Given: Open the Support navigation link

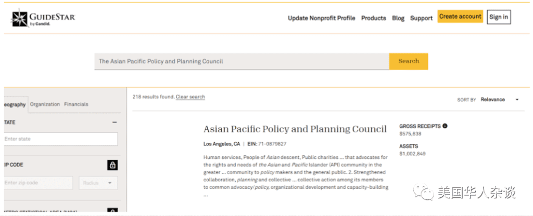Looking at the screenshot, I should 421,18.
